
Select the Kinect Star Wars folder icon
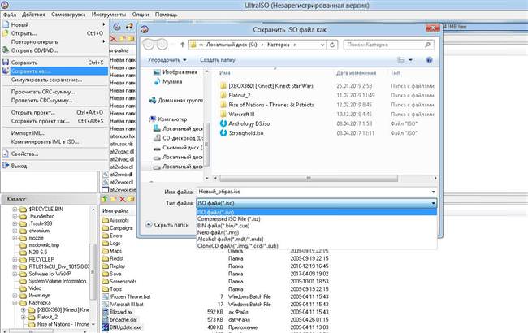pyautogui.click(x=223, y=86)
